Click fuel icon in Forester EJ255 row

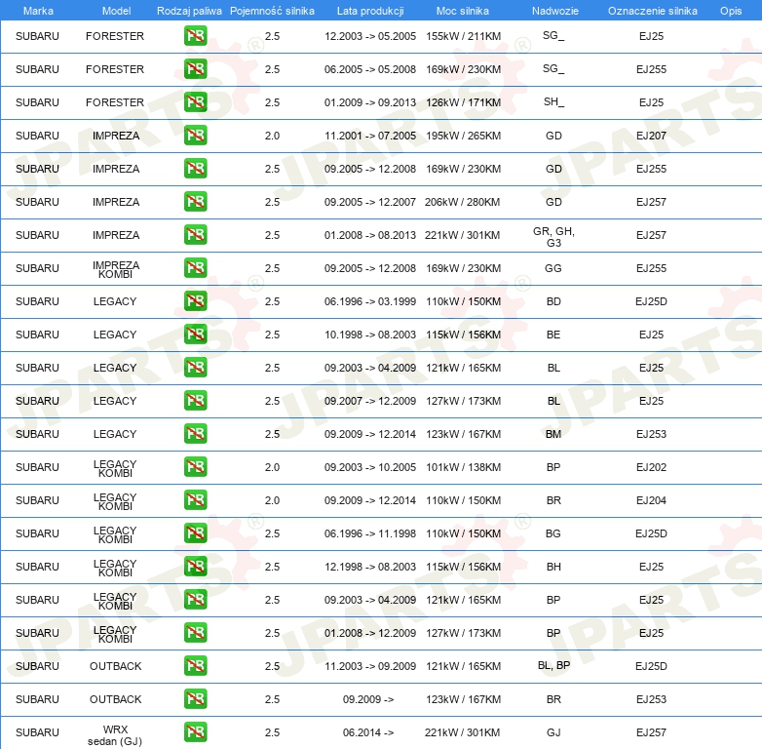tap(195, 69)
